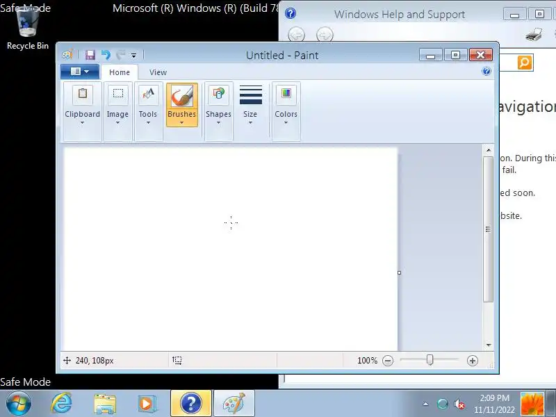Click the Tools group icon
This screenshot has width=556, height=417.
point(148,94)
